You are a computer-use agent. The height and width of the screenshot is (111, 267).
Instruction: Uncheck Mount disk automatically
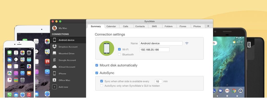point(97,65)
